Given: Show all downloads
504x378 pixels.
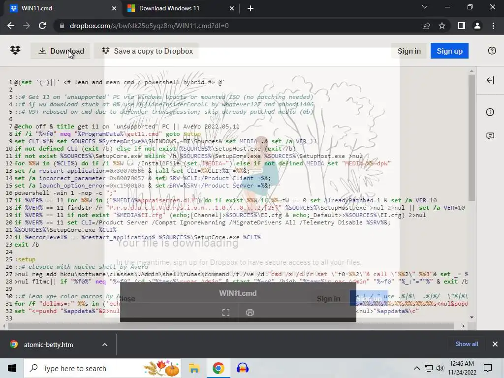Looking at the screenshot, I should (467, 344).
